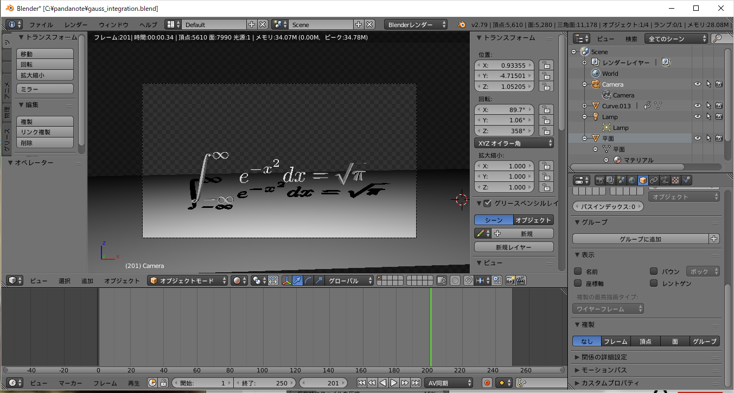Open the Constraints chain-link tab icon
734x393 pixels.
point(654,180)
